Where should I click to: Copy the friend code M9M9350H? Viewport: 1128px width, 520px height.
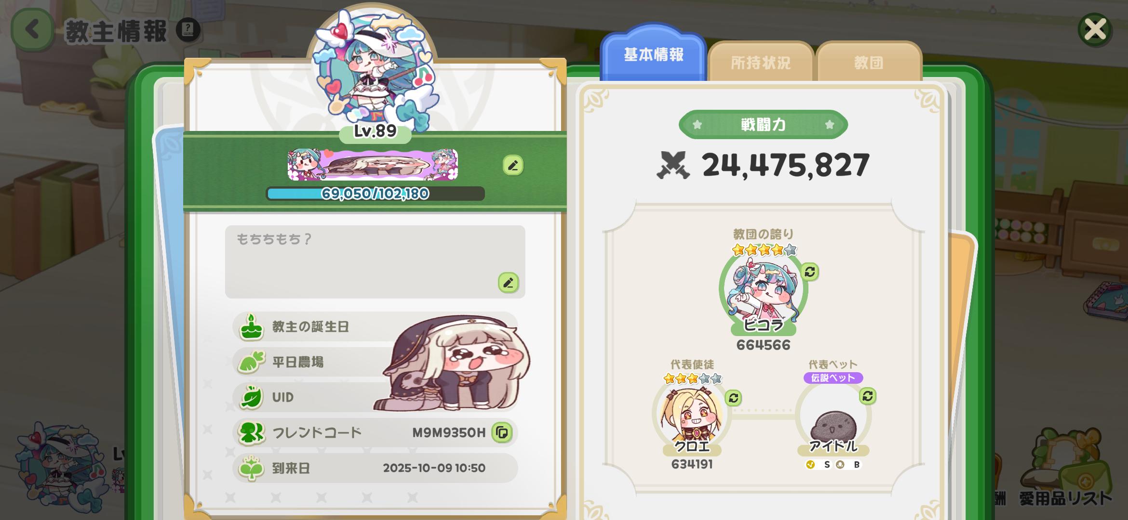[502, 432]
